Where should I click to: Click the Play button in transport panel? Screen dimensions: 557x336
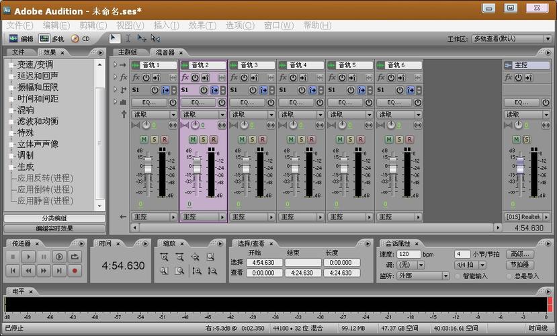point(28,257)
